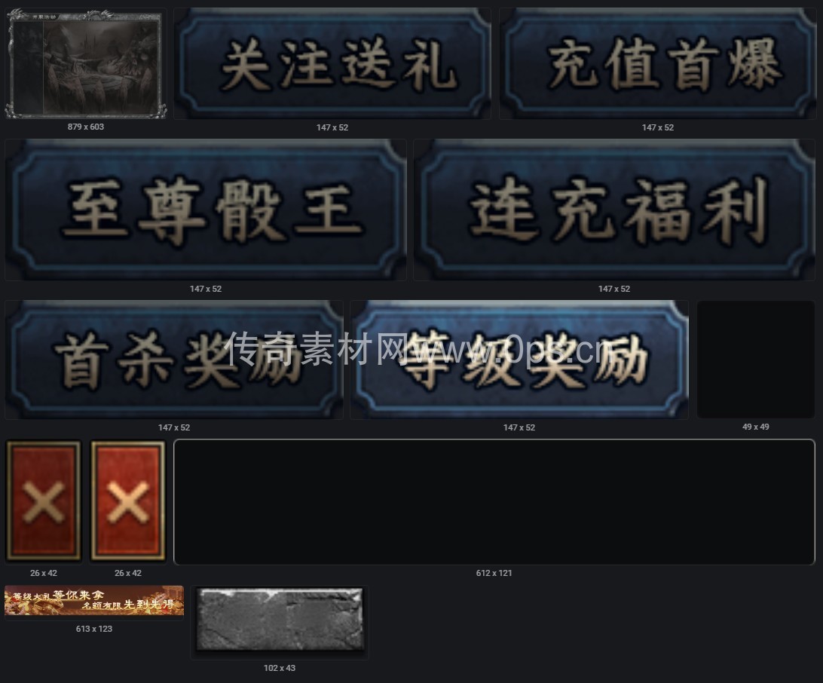Click the left red X close-button image
This screenshot has height=683, width=823.
pos(44,501)
